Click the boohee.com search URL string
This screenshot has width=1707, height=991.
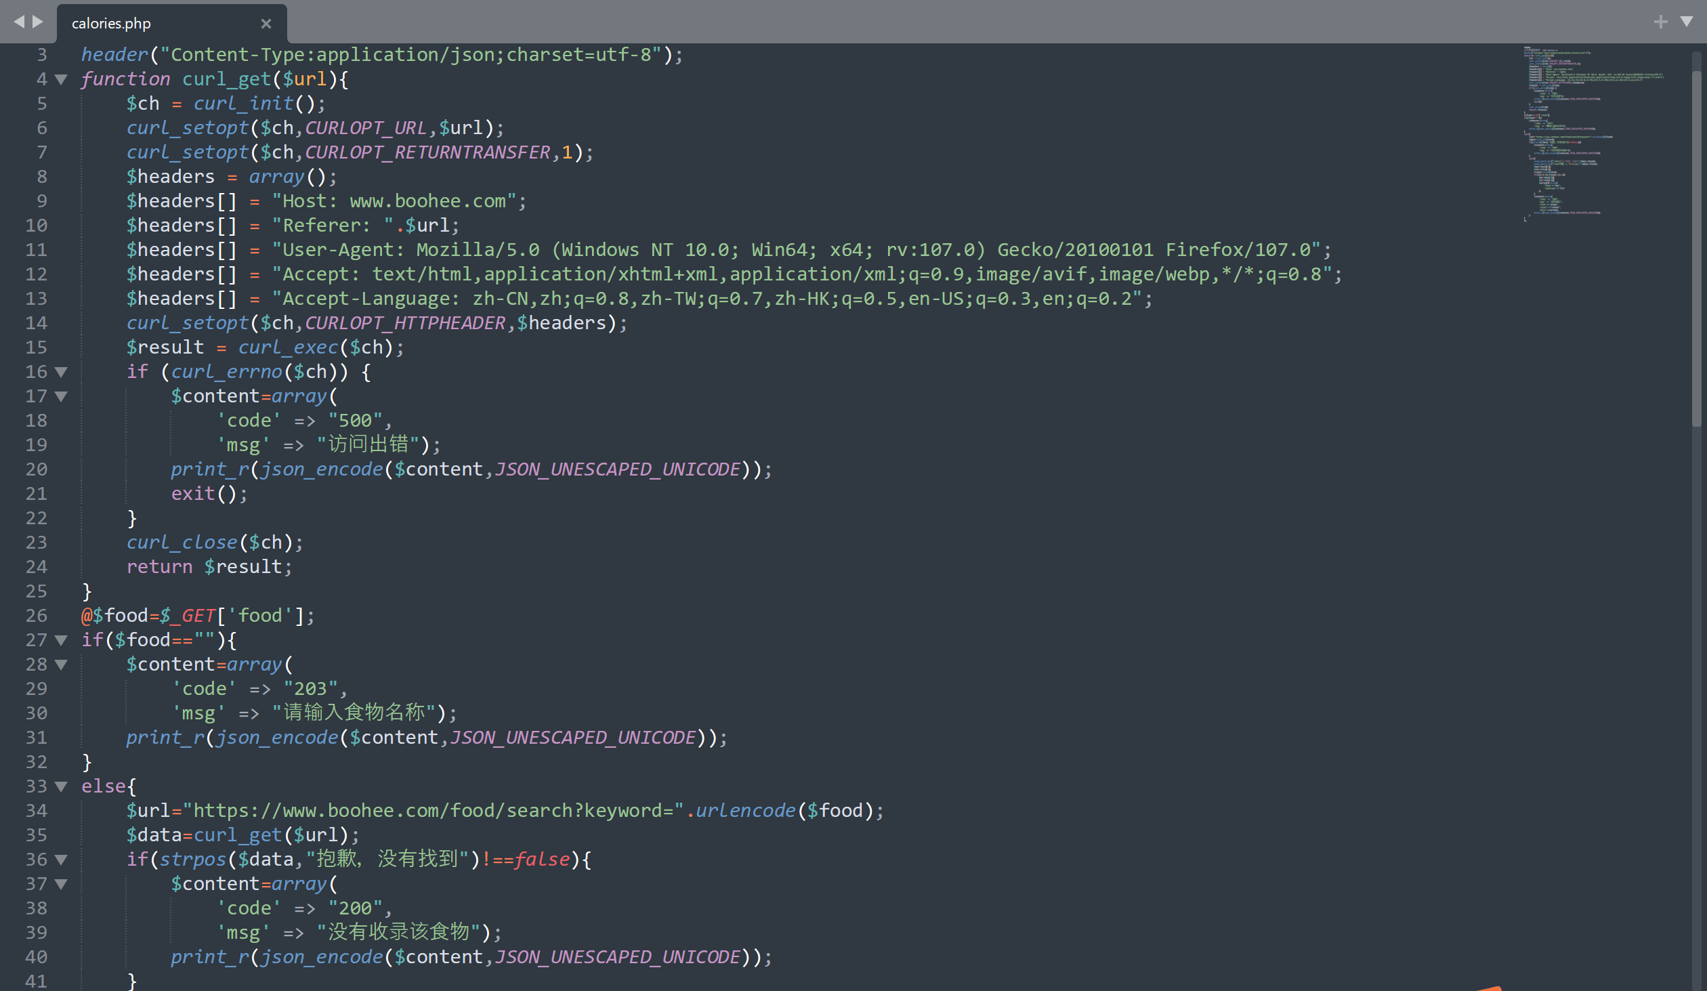pyautogui.click(x=434, y=811)
